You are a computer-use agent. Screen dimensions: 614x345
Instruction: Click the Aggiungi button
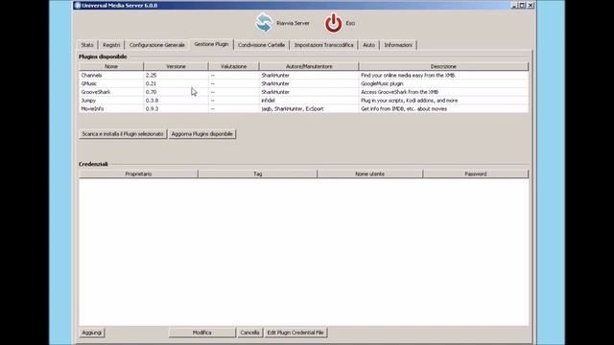pyautogui.click(x=92, y=333)
